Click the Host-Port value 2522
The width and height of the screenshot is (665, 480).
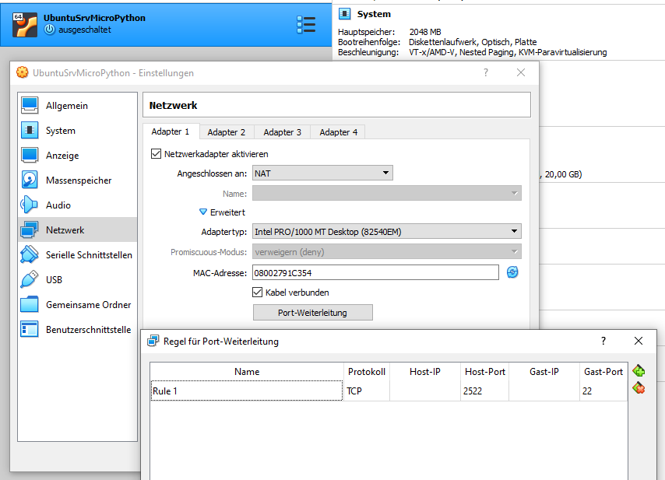tap(485, 391)
